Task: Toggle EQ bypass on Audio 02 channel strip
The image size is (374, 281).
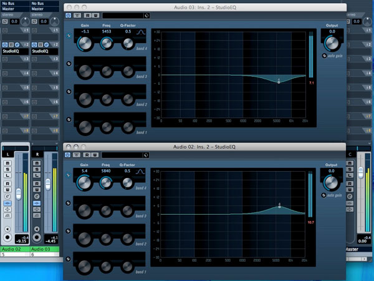Action: point(7,209)
